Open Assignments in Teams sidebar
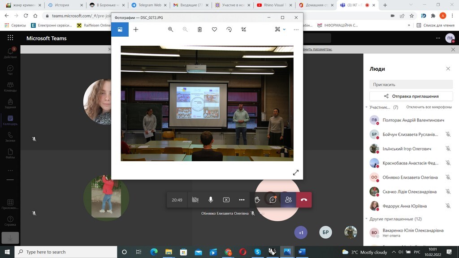This screenshot has height=258, width=459. (10, 103)
